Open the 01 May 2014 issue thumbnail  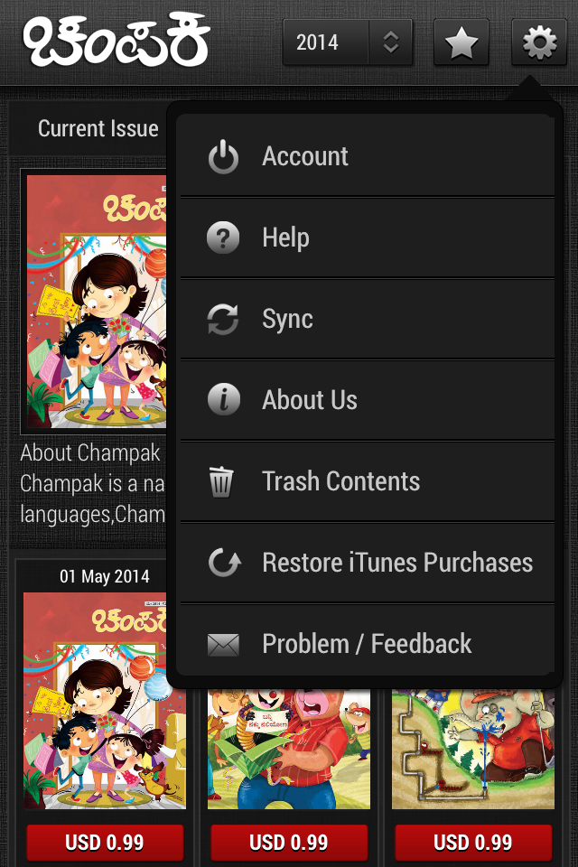coord(103,700)
